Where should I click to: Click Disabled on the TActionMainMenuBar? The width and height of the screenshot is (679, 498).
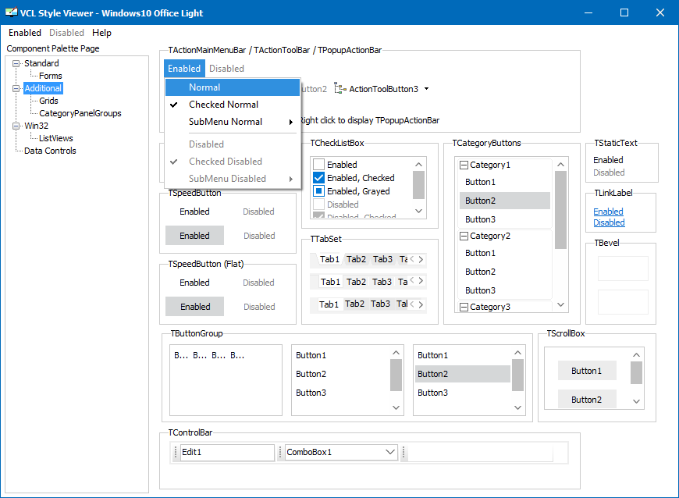click(226, 69)
